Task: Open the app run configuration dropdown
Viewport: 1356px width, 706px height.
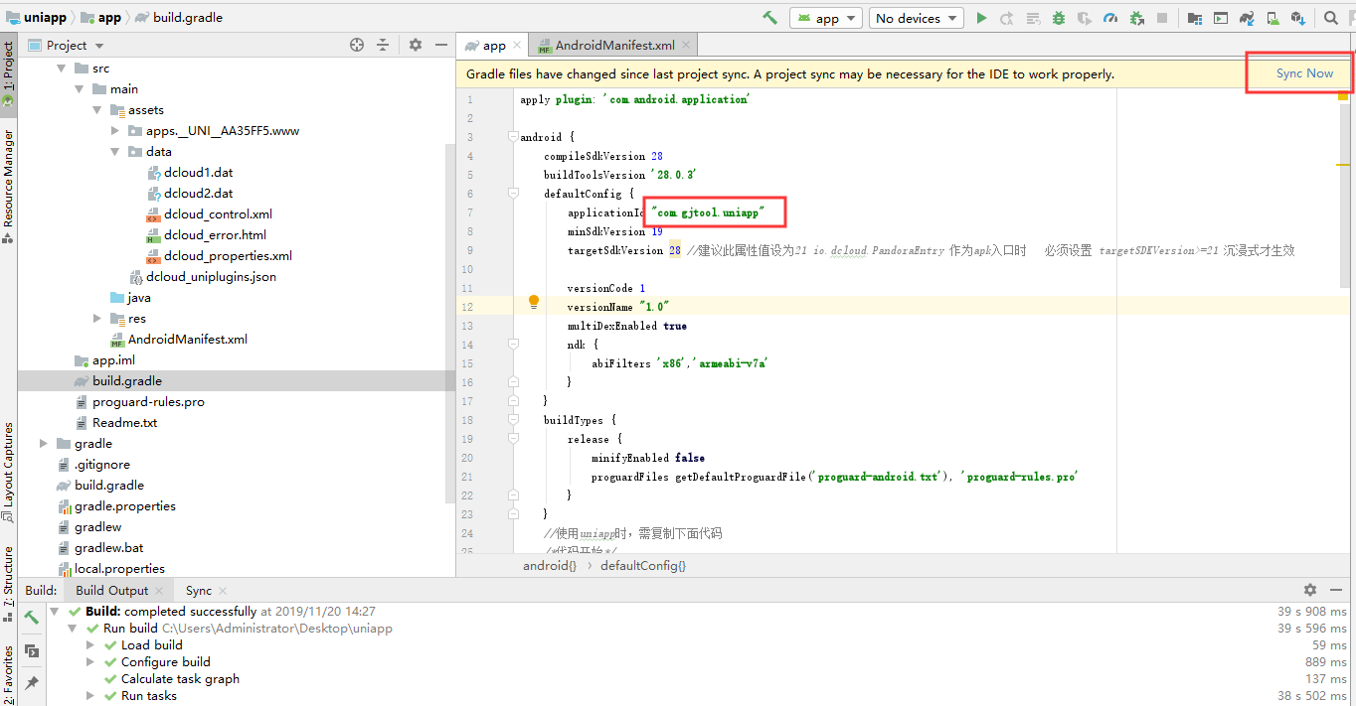Action: 825,18
